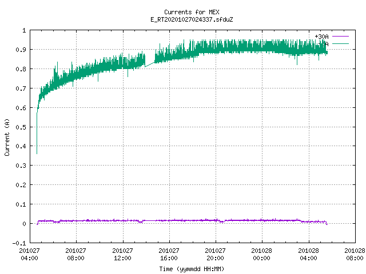This screenshot has height=274, width=366.
Task: Click x-axis label 201028 04:00
Action: point(309,254)
